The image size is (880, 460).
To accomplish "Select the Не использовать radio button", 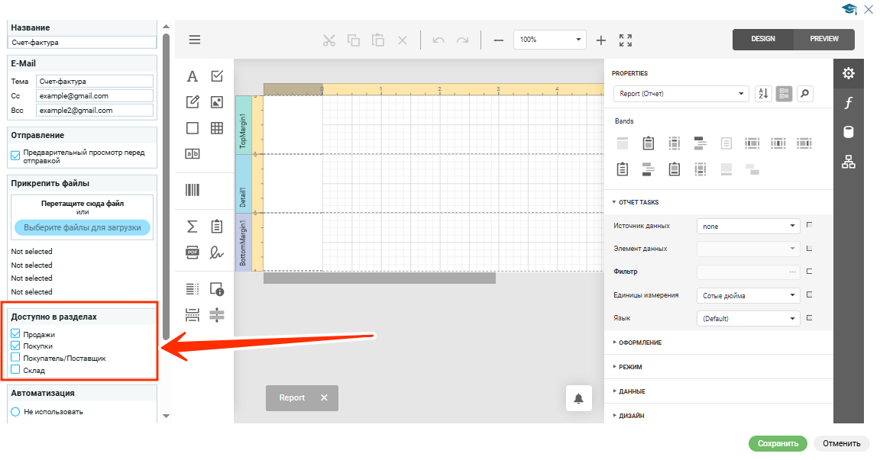I will point(15,411).
